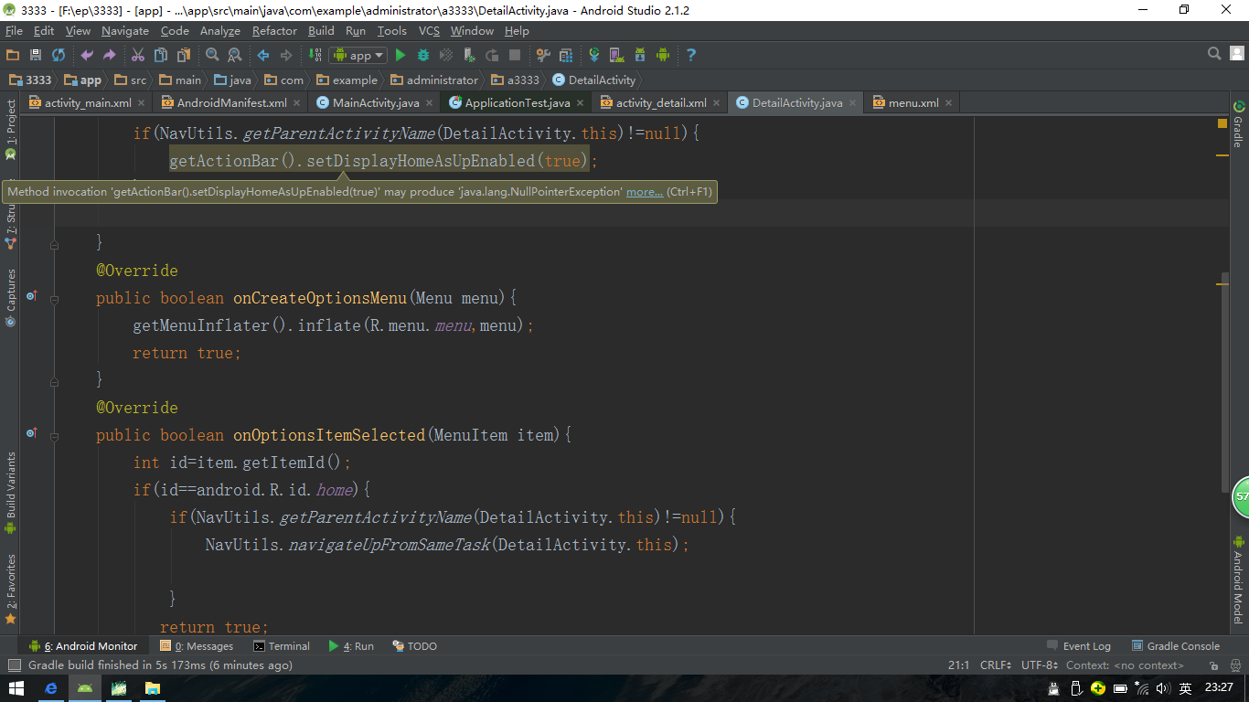
Task: Open the Event Log panel
Action: coord(1079,646)
